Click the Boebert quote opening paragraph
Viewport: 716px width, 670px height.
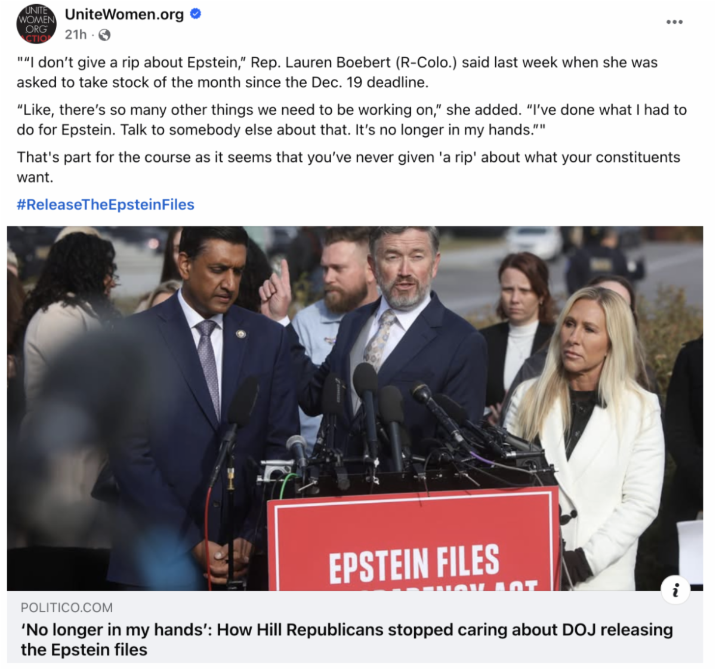(x=337, y=72)
